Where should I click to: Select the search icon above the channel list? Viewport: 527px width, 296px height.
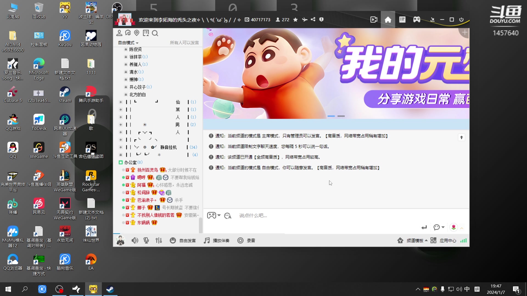coord(155,33)
